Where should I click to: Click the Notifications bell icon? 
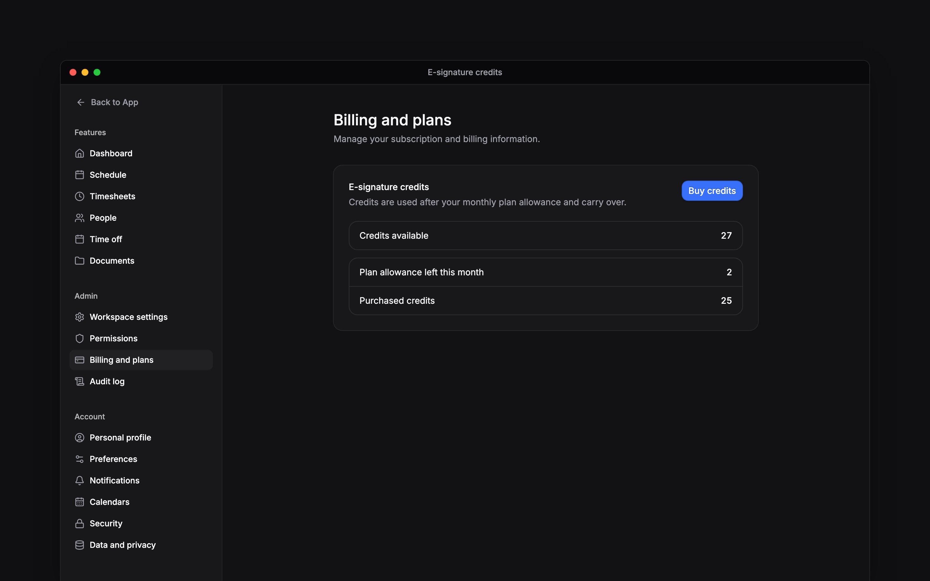(x=80, y=481)
